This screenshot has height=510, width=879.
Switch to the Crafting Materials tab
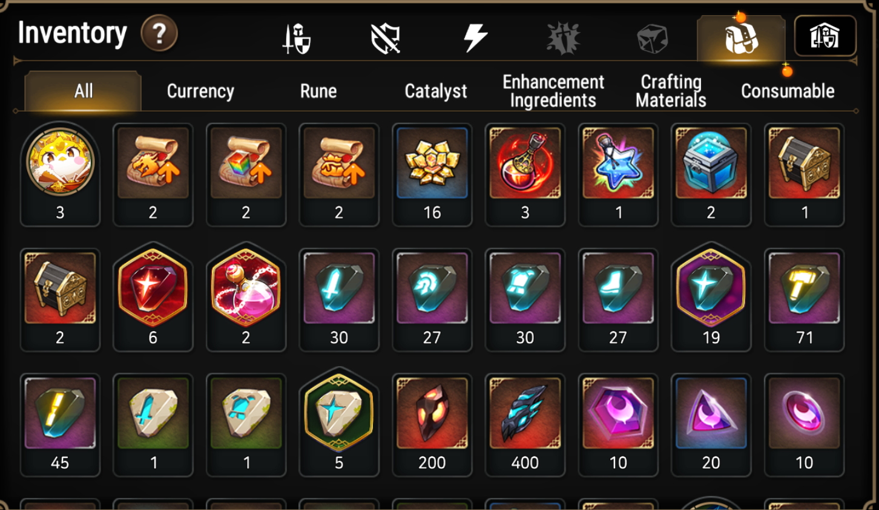tap(671, 91)
